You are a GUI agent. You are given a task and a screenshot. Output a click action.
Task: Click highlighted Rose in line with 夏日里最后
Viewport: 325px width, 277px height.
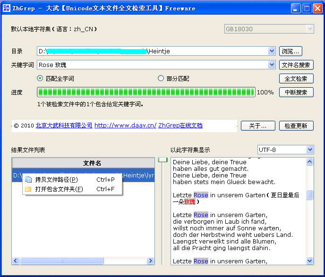click(x=201, y=195)
